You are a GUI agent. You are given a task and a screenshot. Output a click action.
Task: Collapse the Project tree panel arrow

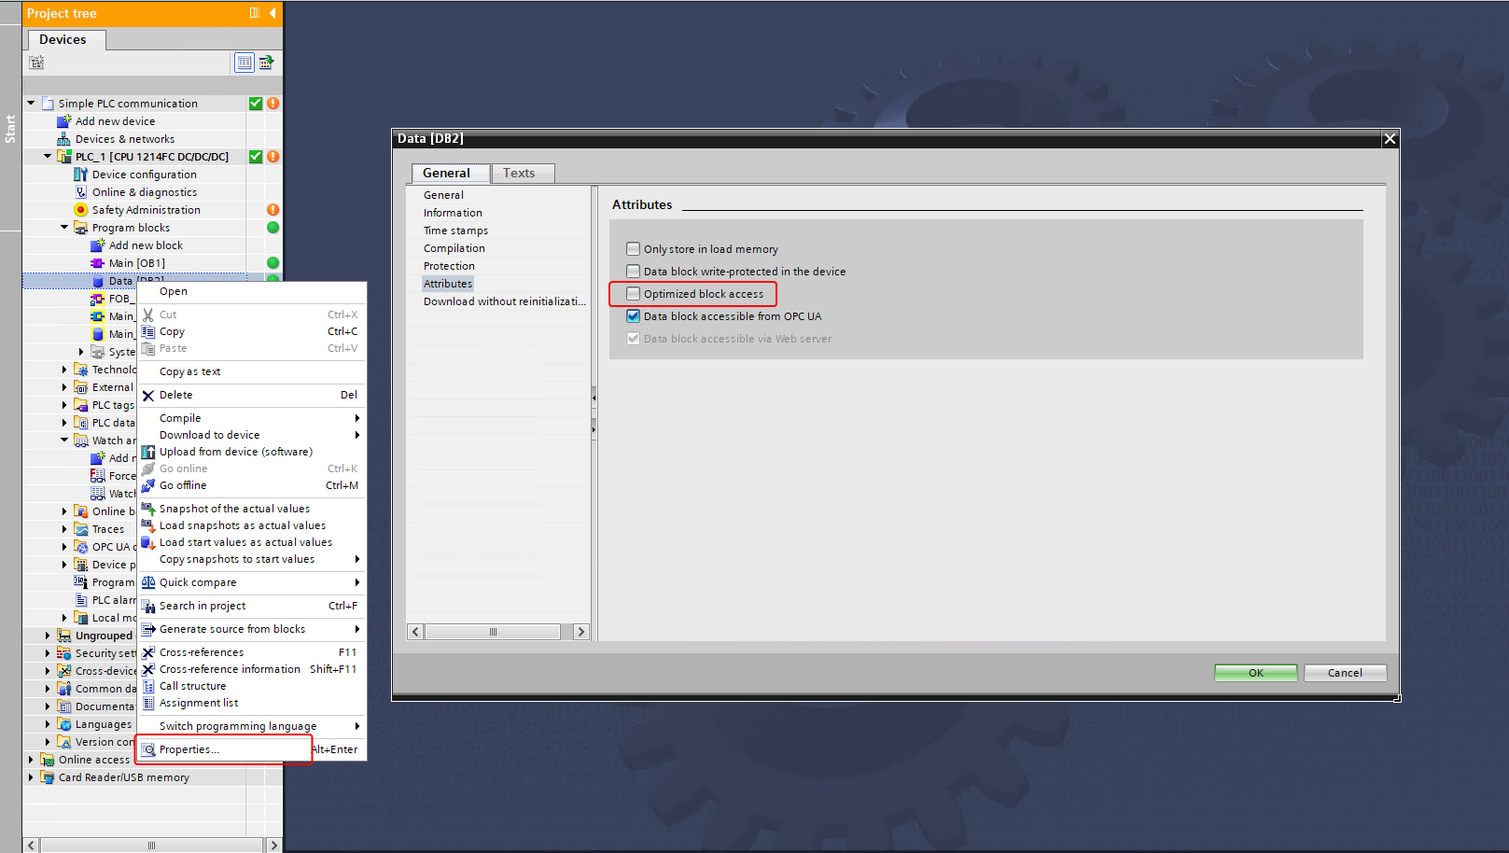(x=272, y=13)
